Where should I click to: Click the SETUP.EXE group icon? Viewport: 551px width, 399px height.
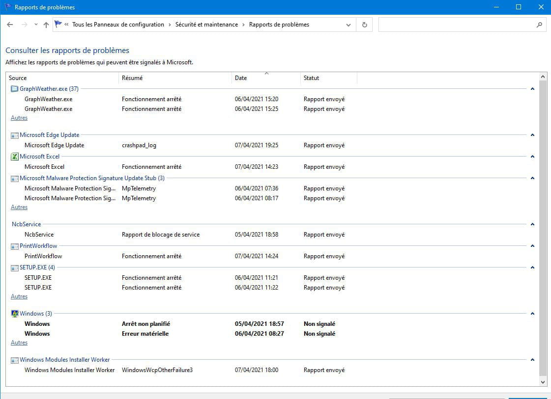point(14,268)
